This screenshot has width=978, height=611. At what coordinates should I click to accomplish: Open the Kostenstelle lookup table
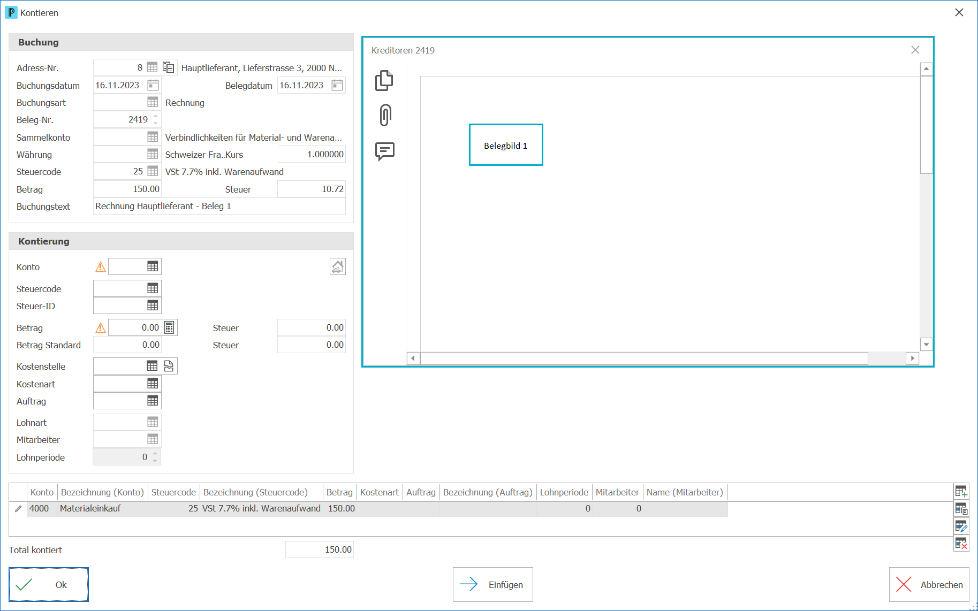coord(153,366)
